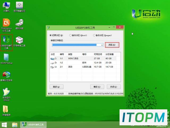
Task: Click the 27 GB free space cell
Action: pos(97,58)
